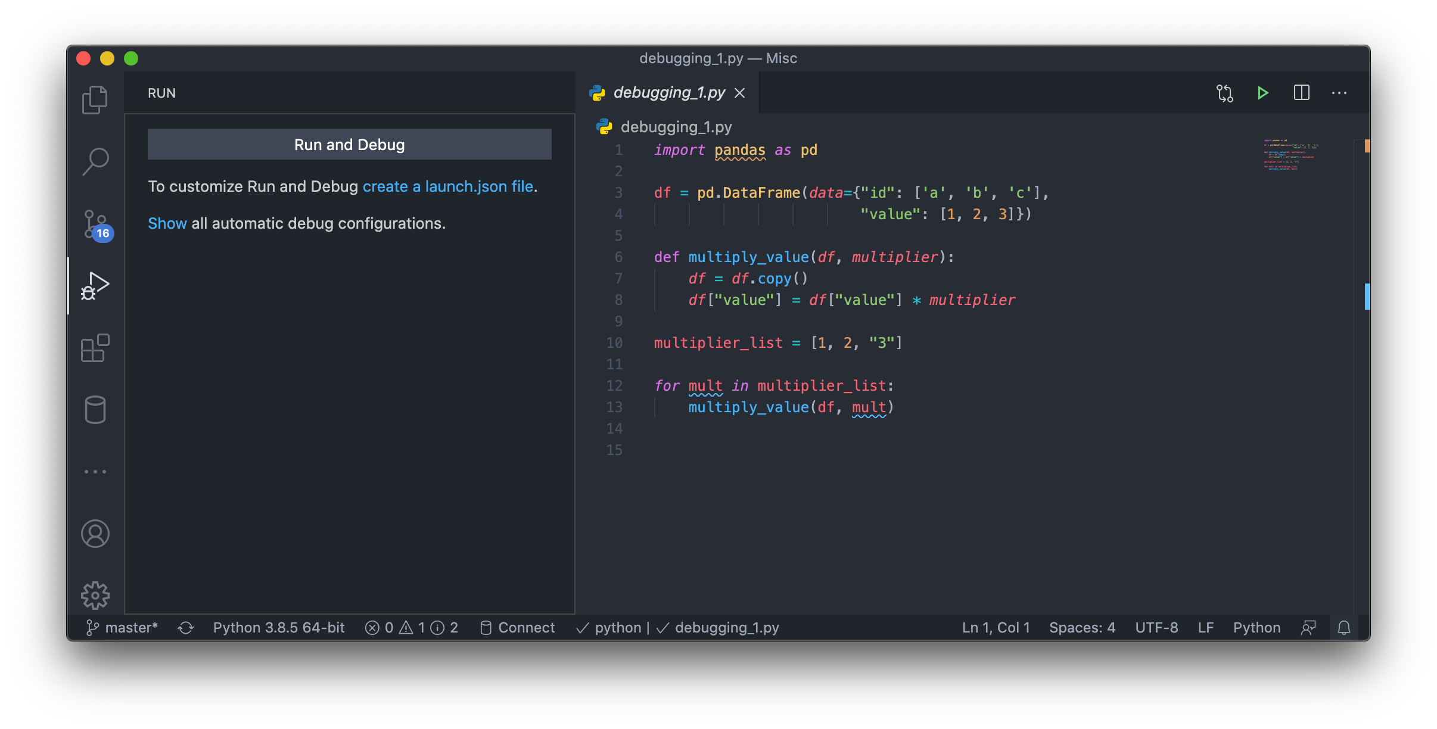The width and height of the screenshot is (1437, 729).
Task: Open the Extensions view icon
Action: [95, 348]
